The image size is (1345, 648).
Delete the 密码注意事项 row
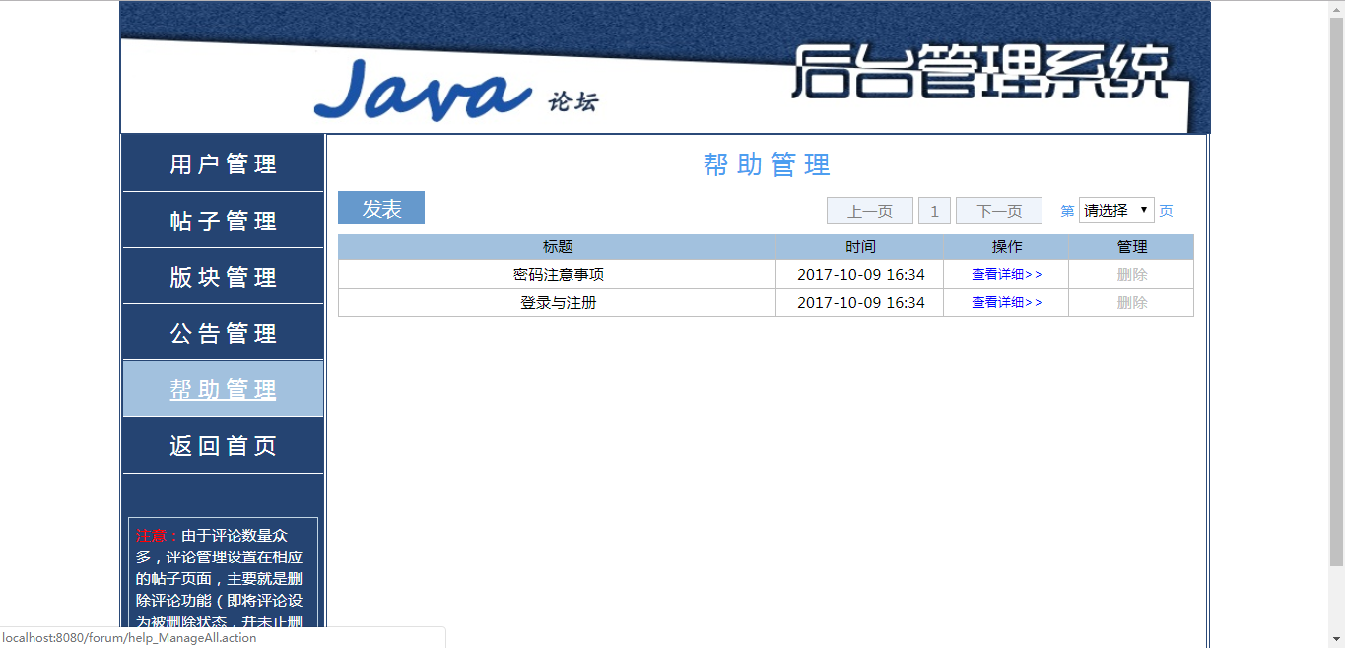(x=1132, y=274)
